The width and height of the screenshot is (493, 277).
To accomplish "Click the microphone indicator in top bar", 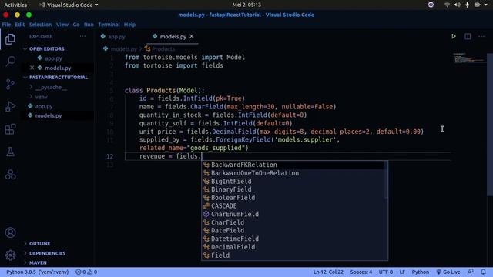I will pos(468,5).
